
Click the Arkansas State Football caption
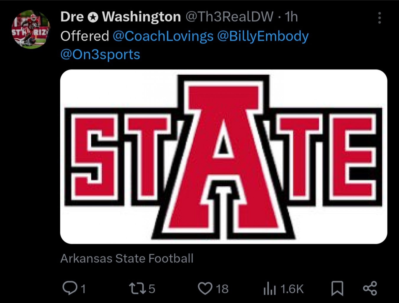tap(127, 258)
